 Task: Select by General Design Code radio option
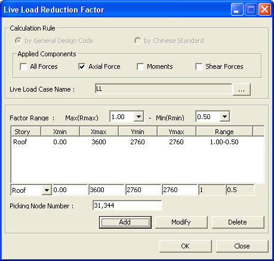click(19, 41)
